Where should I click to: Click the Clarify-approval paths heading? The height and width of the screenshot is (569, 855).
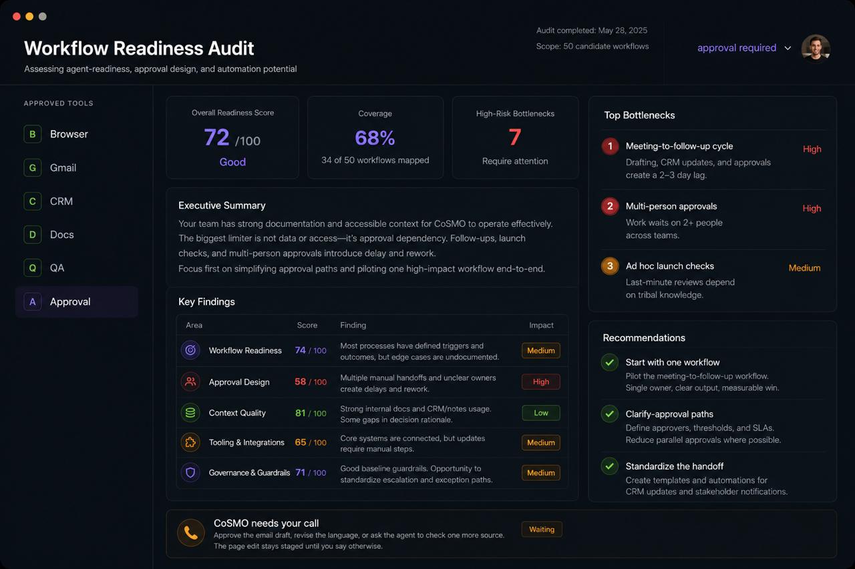[669, 414]
